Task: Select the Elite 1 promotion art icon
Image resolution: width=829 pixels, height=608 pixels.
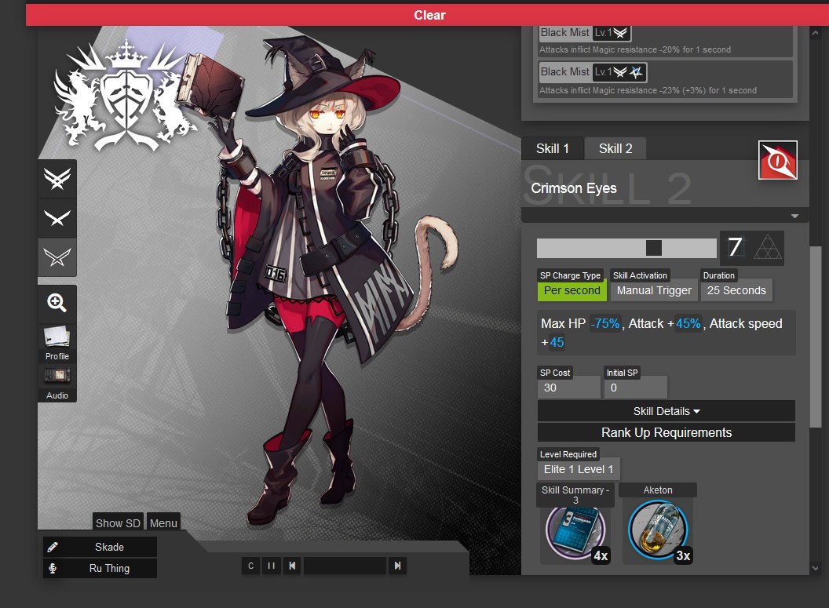Action: pyautogui.click(x=57, y=217)
